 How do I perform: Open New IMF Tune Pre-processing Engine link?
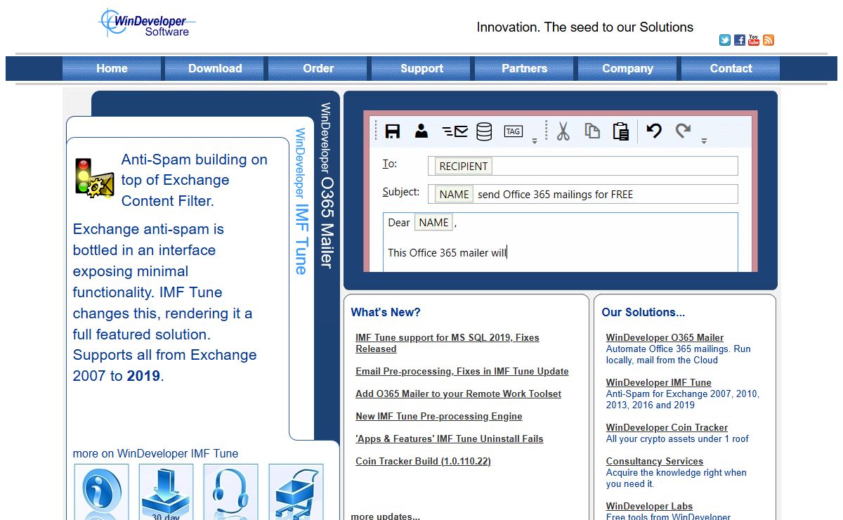(x=439, y=416)
